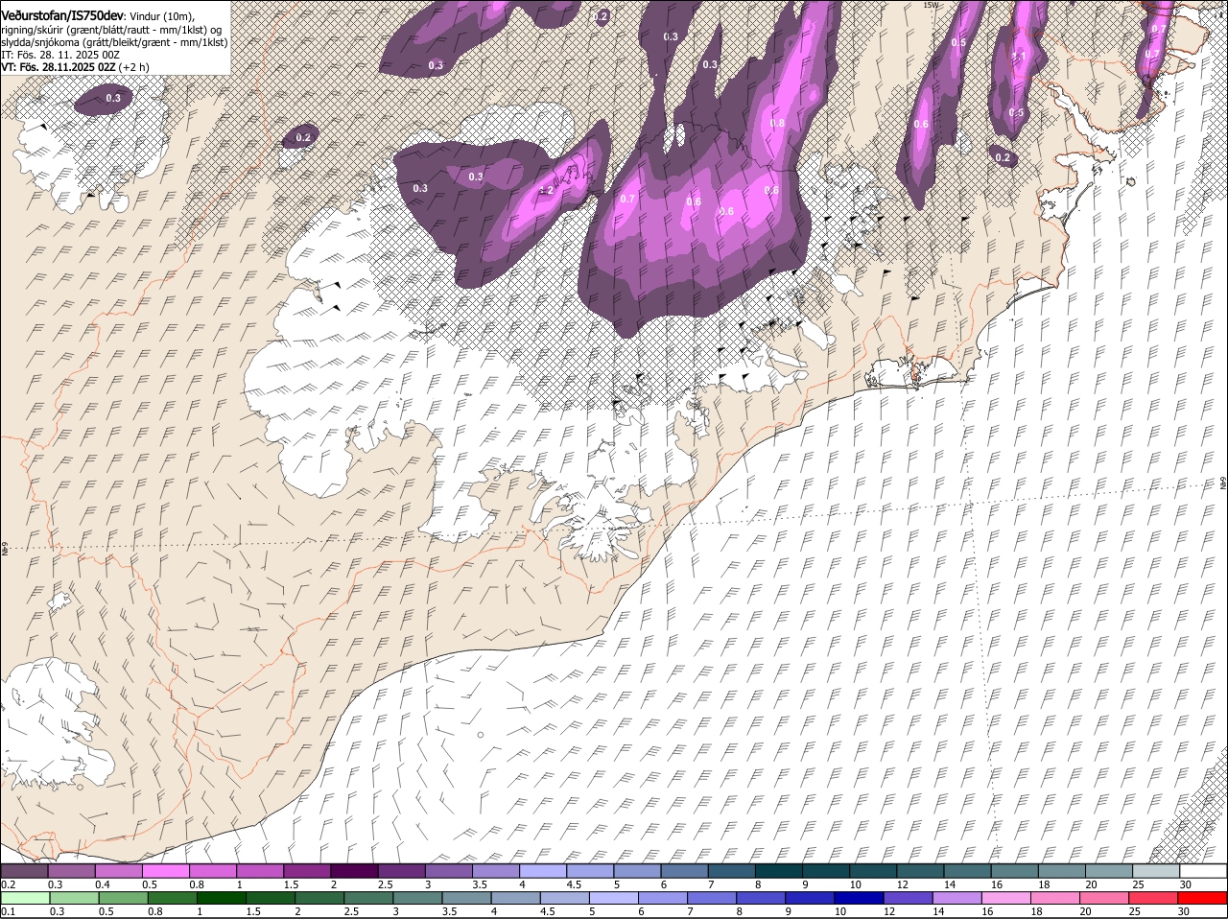The image size is (1228, 919).
Task: Click the bright red 30 swatch in lower legend
Action: click(x=1202, y=898)
